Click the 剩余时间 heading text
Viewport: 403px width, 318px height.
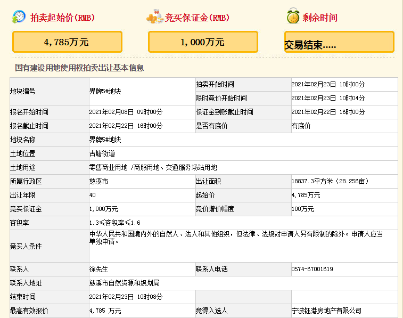[x=320, y=18]
